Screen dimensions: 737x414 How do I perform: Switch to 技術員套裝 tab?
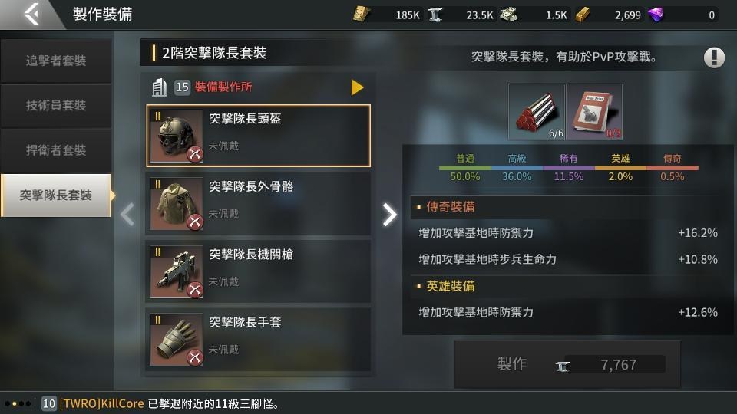pyautogui.click(x=56, y=106)
